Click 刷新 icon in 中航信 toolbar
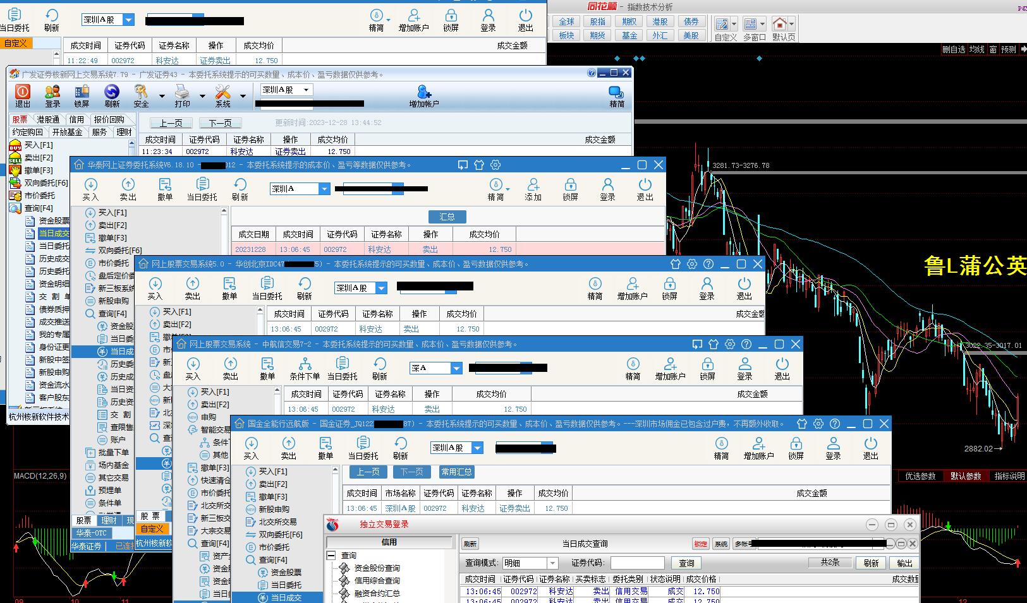 [x=379, y=364]
